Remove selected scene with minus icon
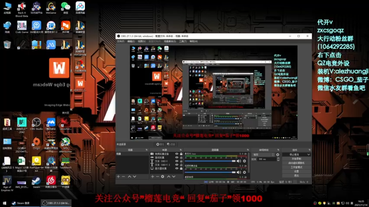The width and height of the screenshot is (369, 207). pos(123,177)
